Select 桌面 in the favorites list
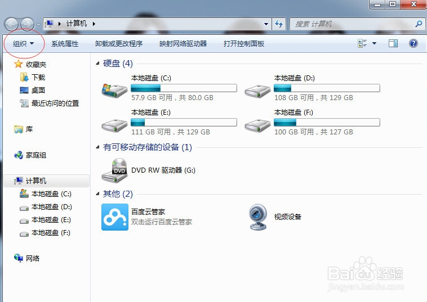Screen dimensions: 427x302 click(x=38, y=90)
